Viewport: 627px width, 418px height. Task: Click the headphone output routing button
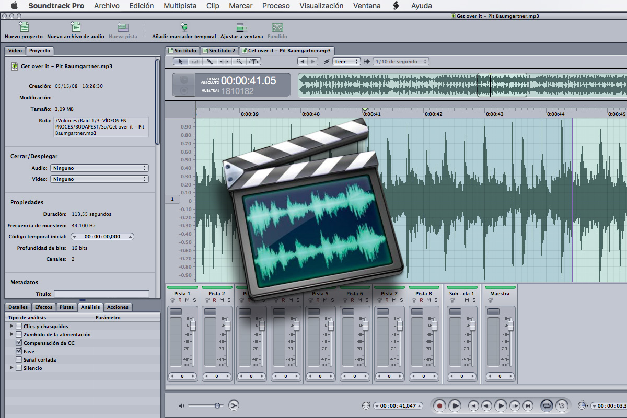(x=234, y=405)
